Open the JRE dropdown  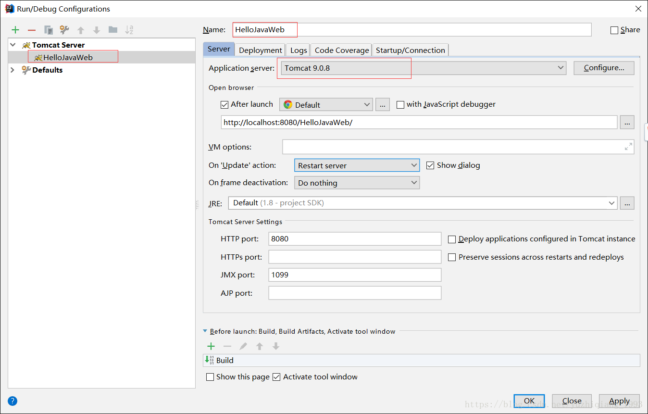click(x=423, y=203)
